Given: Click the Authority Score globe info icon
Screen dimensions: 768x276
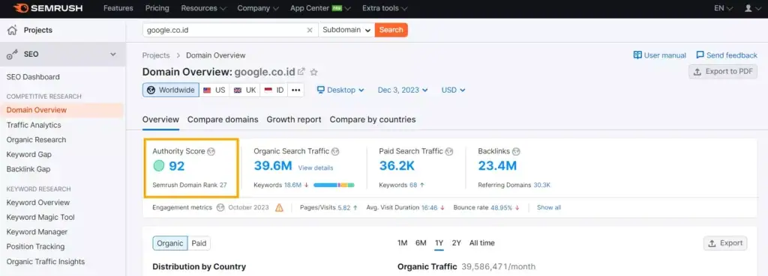Looking at the screenshot, I should point(211,151).
